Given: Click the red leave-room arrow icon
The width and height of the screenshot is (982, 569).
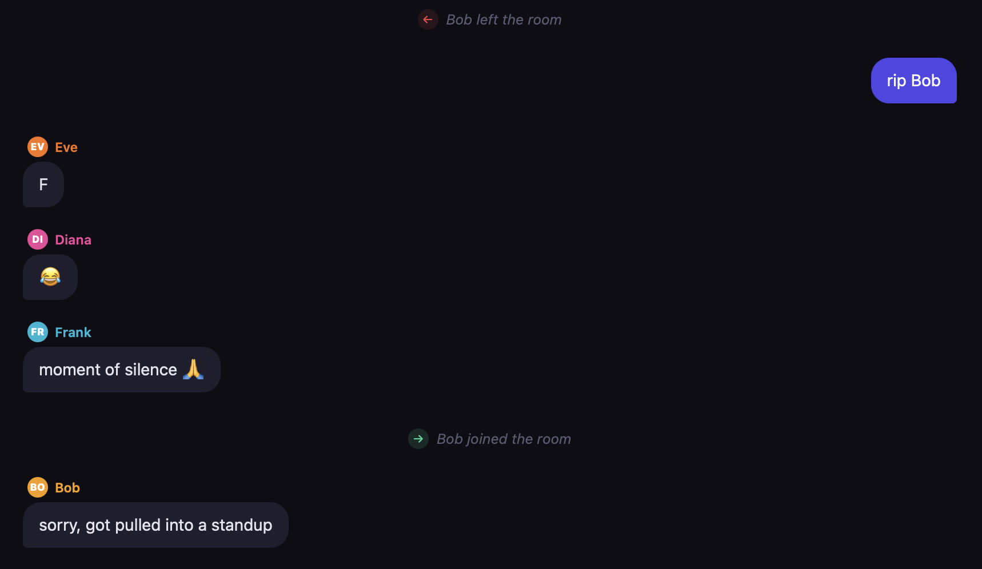Looking at the screenshot, I should coord(428,19).
